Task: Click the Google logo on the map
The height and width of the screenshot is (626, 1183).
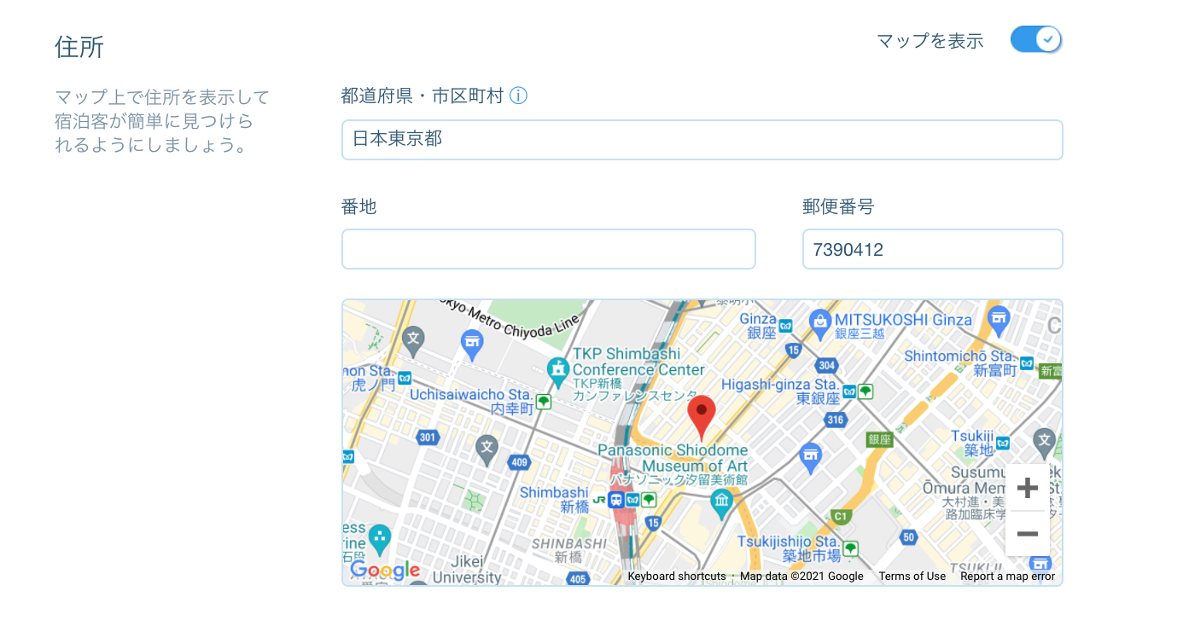Action: (x=385, y=570)
